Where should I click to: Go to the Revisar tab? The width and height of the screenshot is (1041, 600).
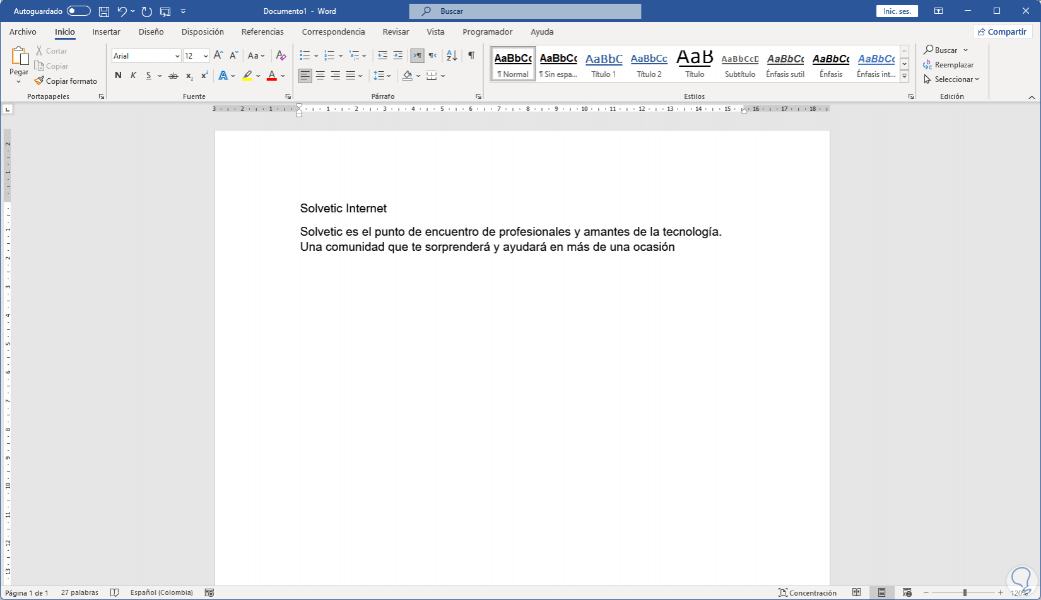pyautogui.click(x=396, y=32)
